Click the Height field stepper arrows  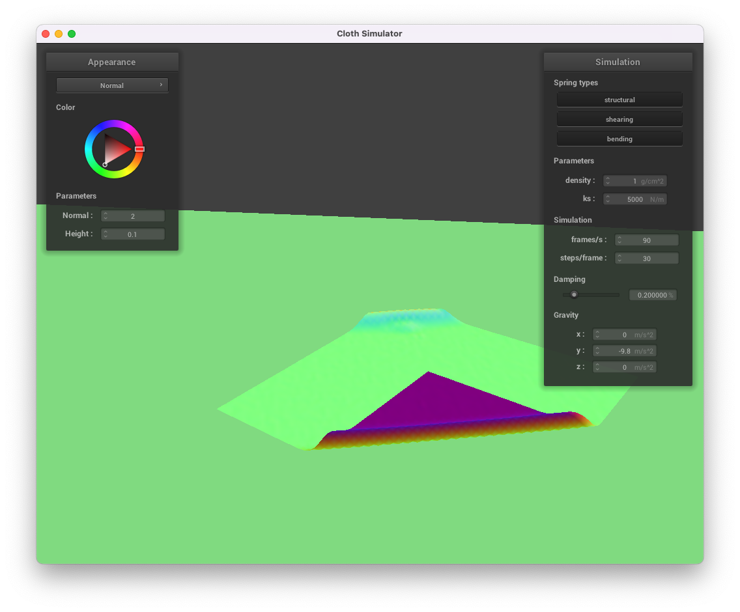coord(106,234)
